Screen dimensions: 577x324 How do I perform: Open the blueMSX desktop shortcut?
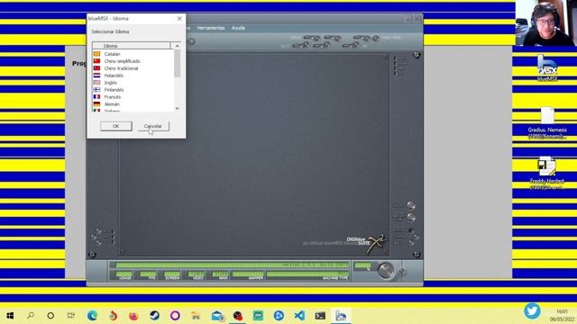[547, 68]
